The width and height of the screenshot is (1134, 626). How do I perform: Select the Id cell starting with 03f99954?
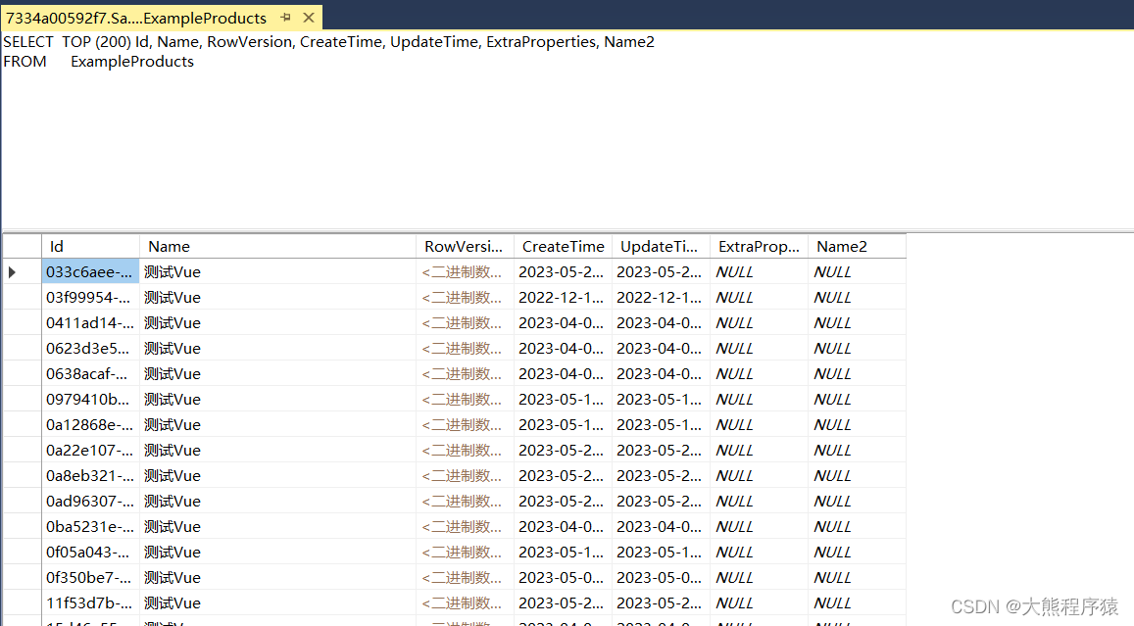90,297
